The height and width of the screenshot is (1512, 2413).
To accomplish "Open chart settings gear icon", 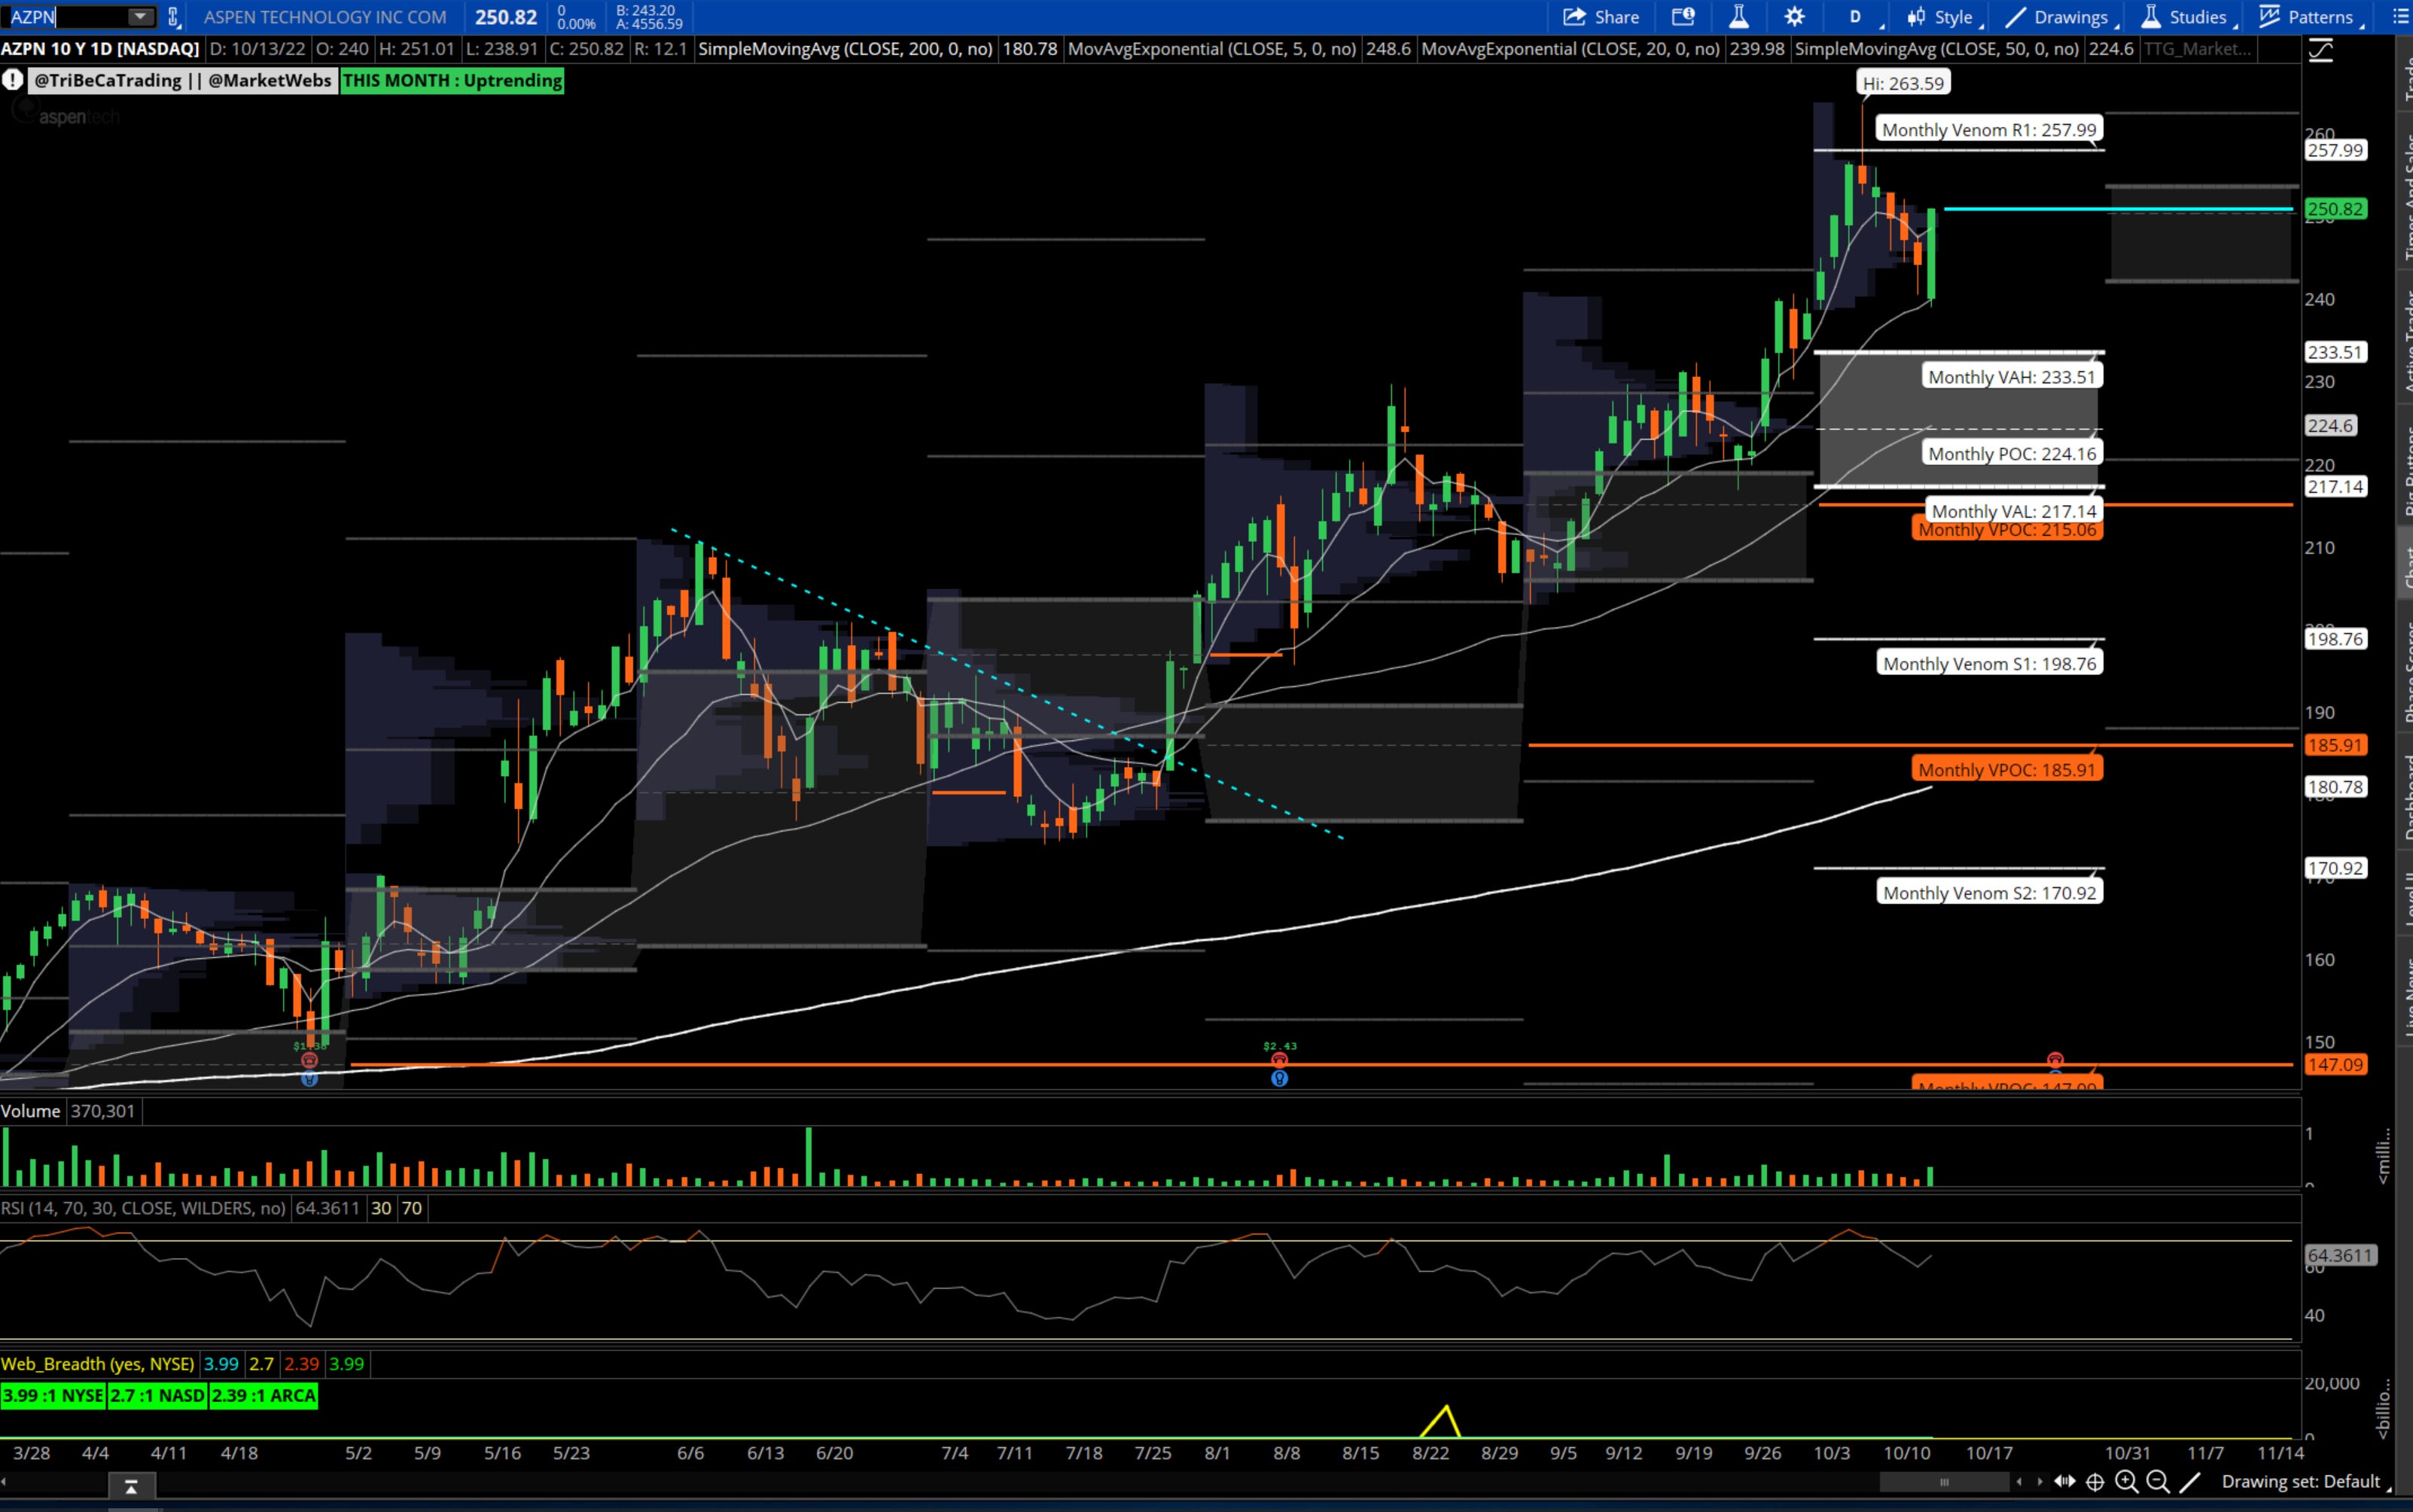I will [x=1795, y=17].
